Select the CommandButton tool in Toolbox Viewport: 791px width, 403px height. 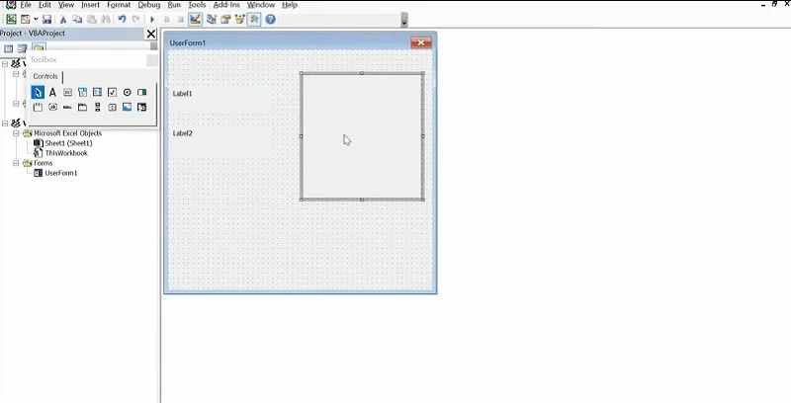tap(52, 107)
